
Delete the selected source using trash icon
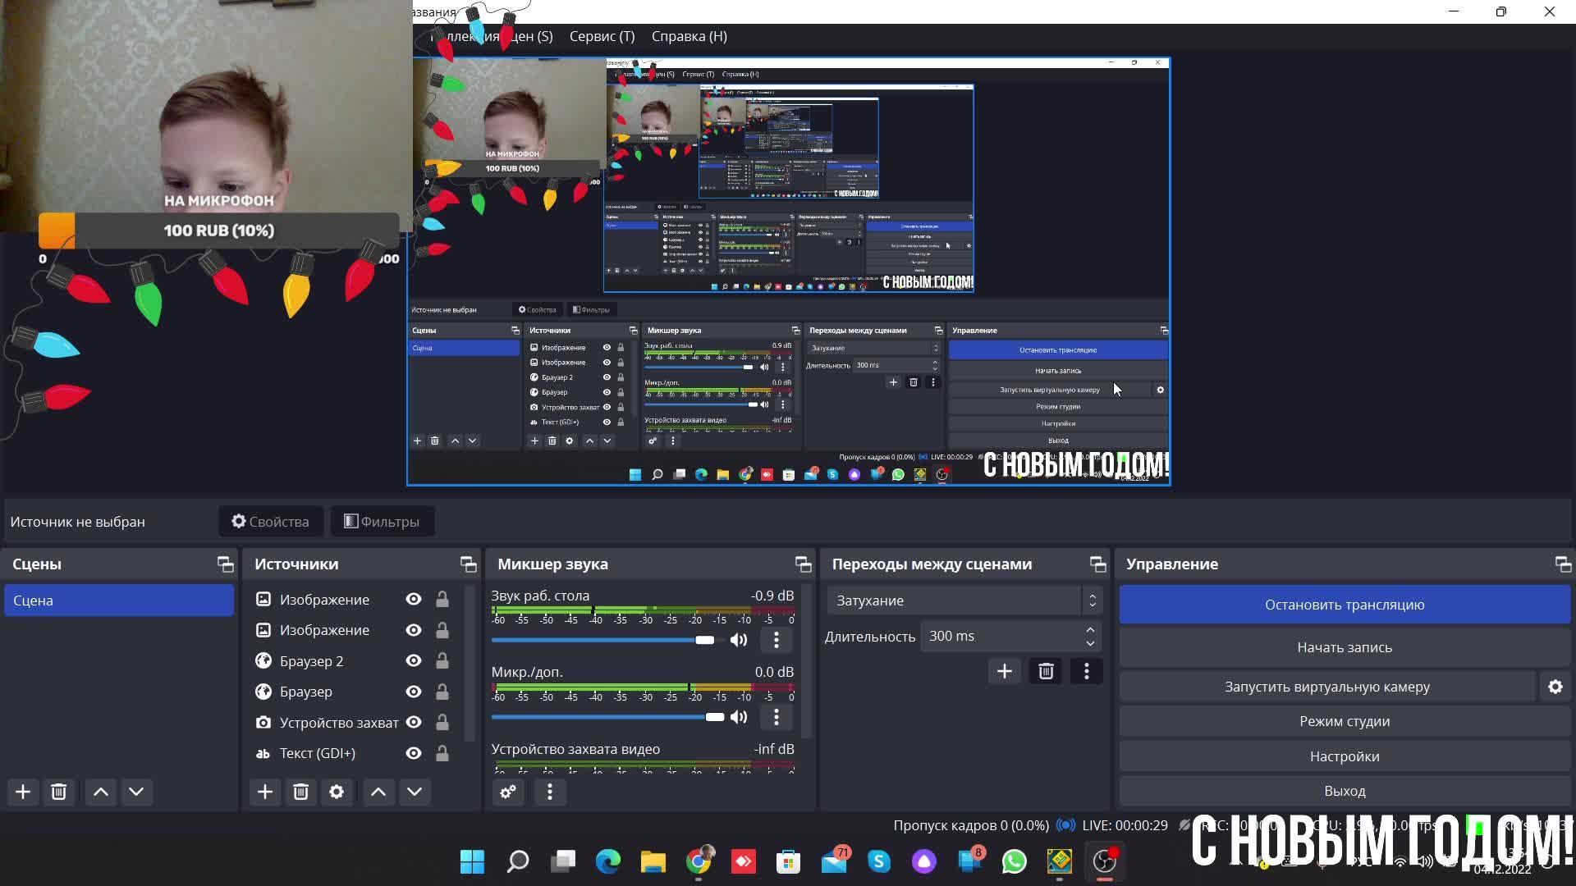(300, 792)
